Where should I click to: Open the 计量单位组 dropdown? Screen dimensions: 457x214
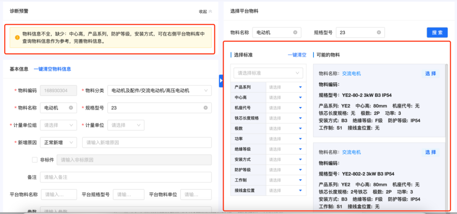click(x=58, y=125)
